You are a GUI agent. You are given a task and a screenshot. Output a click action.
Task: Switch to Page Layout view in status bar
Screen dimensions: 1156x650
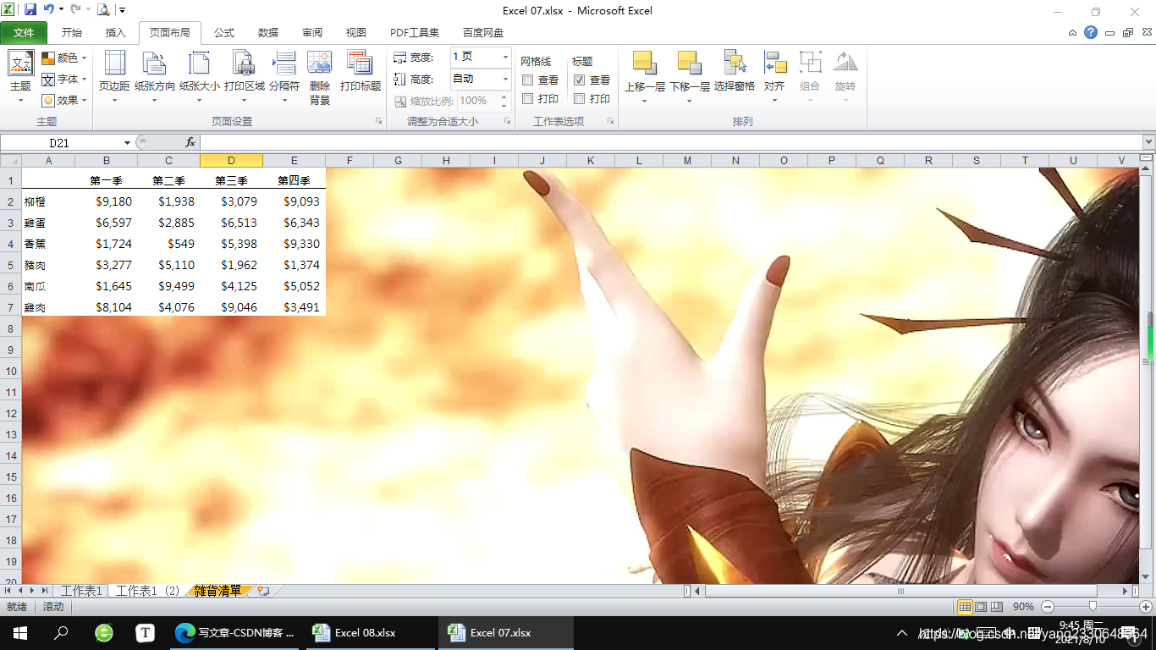[981, 607]
